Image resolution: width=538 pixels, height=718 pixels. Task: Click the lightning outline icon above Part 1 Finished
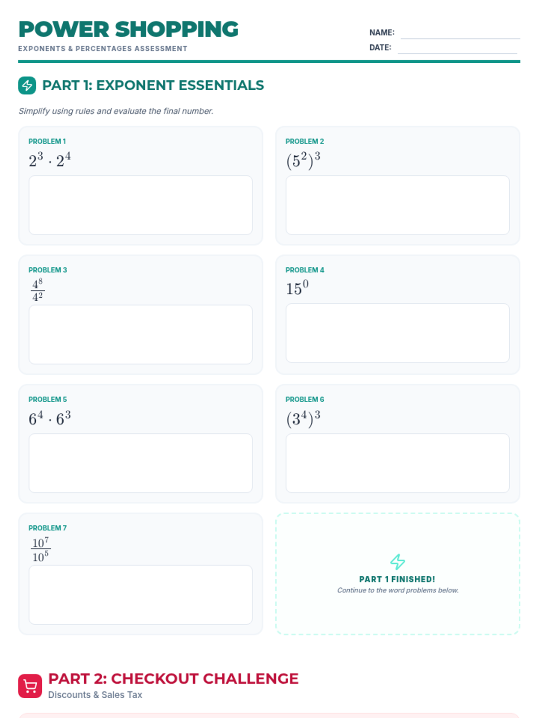(x=398, y=561)
